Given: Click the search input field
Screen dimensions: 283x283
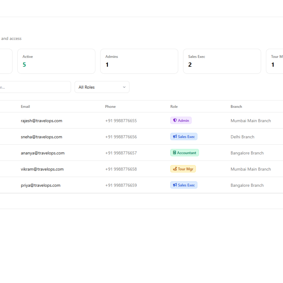Looking at the screenshot, I should point(35,87).
